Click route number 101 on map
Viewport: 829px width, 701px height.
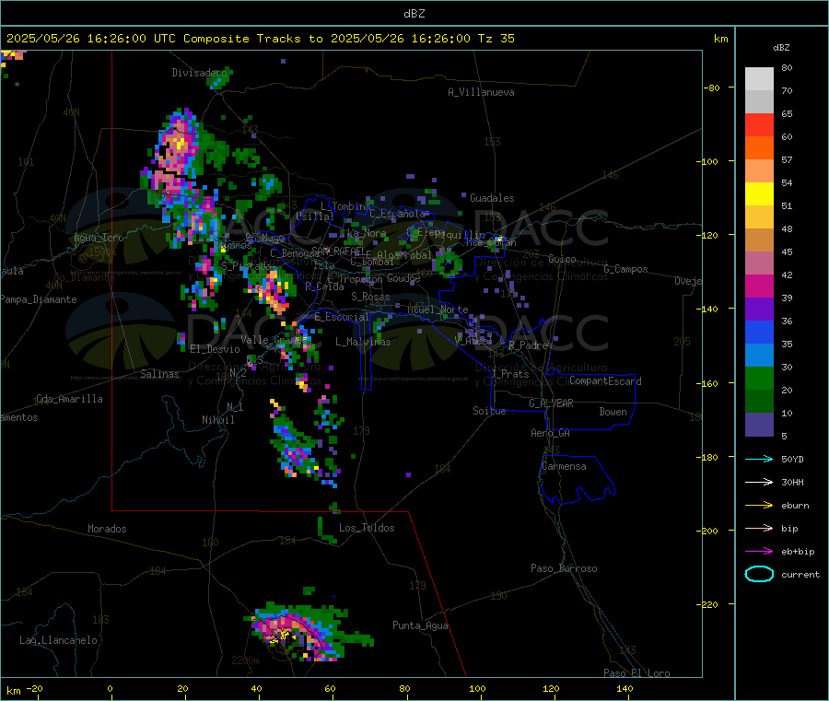tap(26, 162)
